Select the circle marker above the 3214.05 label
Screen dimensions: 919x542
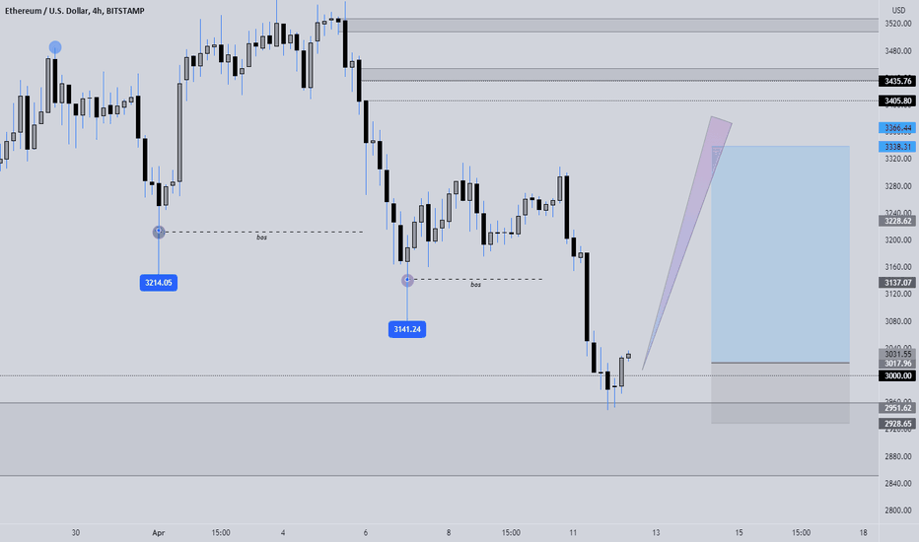click(x=159, y=232)
